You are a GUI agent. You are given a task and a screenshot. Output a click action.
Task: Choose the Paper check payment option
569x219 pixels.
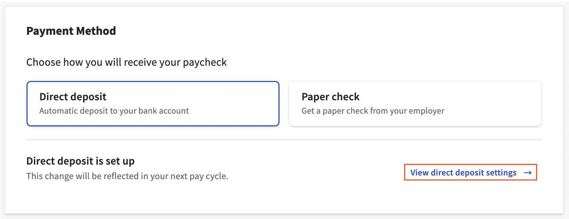point(415,104)
